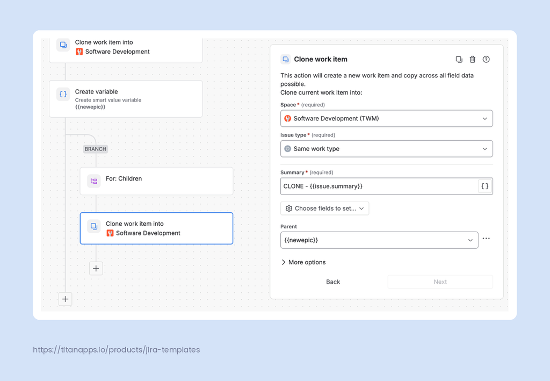The width and height of the screenshot is (550, 381).
Task: Open help via the question mark icon
Action: 486,59
